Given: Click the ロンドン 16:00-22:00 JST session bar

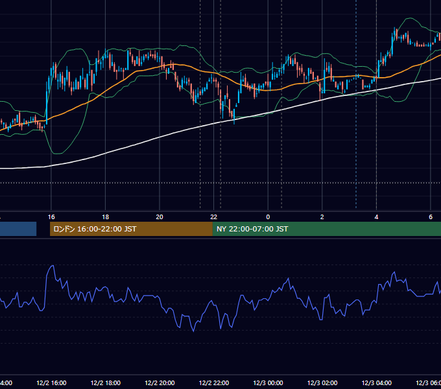Looking at the screenshot, I should click(131, 229).
